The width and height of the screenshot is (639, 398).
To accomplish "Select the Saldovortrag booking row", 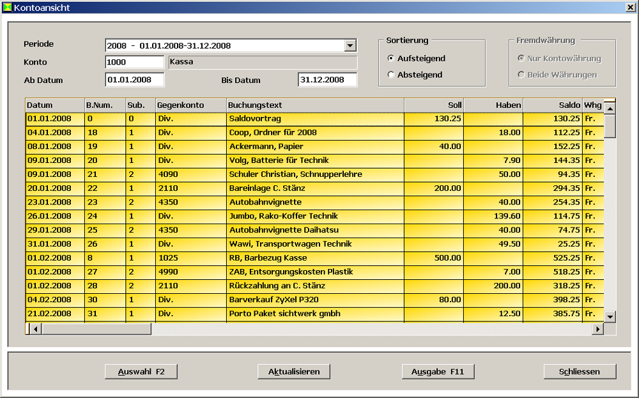I will pos(315,119).
